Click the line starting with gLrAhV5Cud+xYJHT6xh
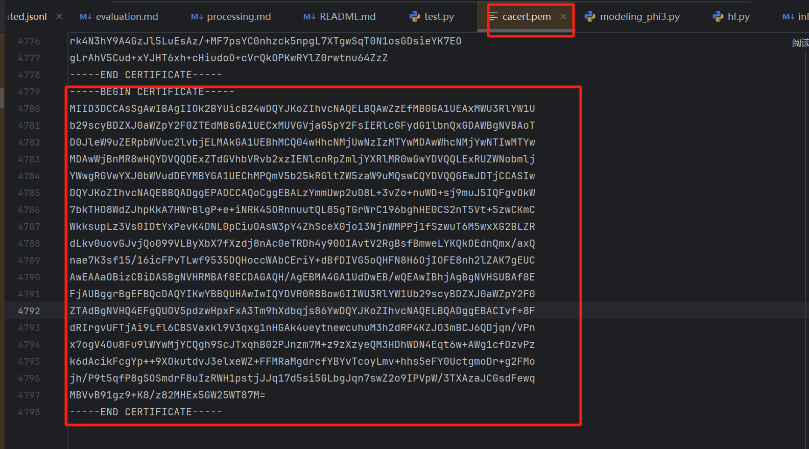This screenshot has width=809, height=449. 229,58
